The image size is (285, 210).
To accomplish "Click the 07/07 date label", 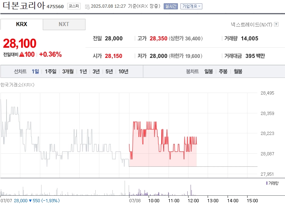I will 6,201.
